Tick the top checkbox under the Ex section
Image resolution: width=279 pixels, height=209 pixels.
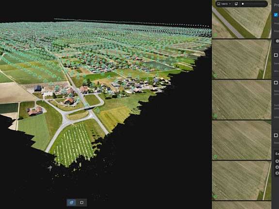tap(277, 161)
